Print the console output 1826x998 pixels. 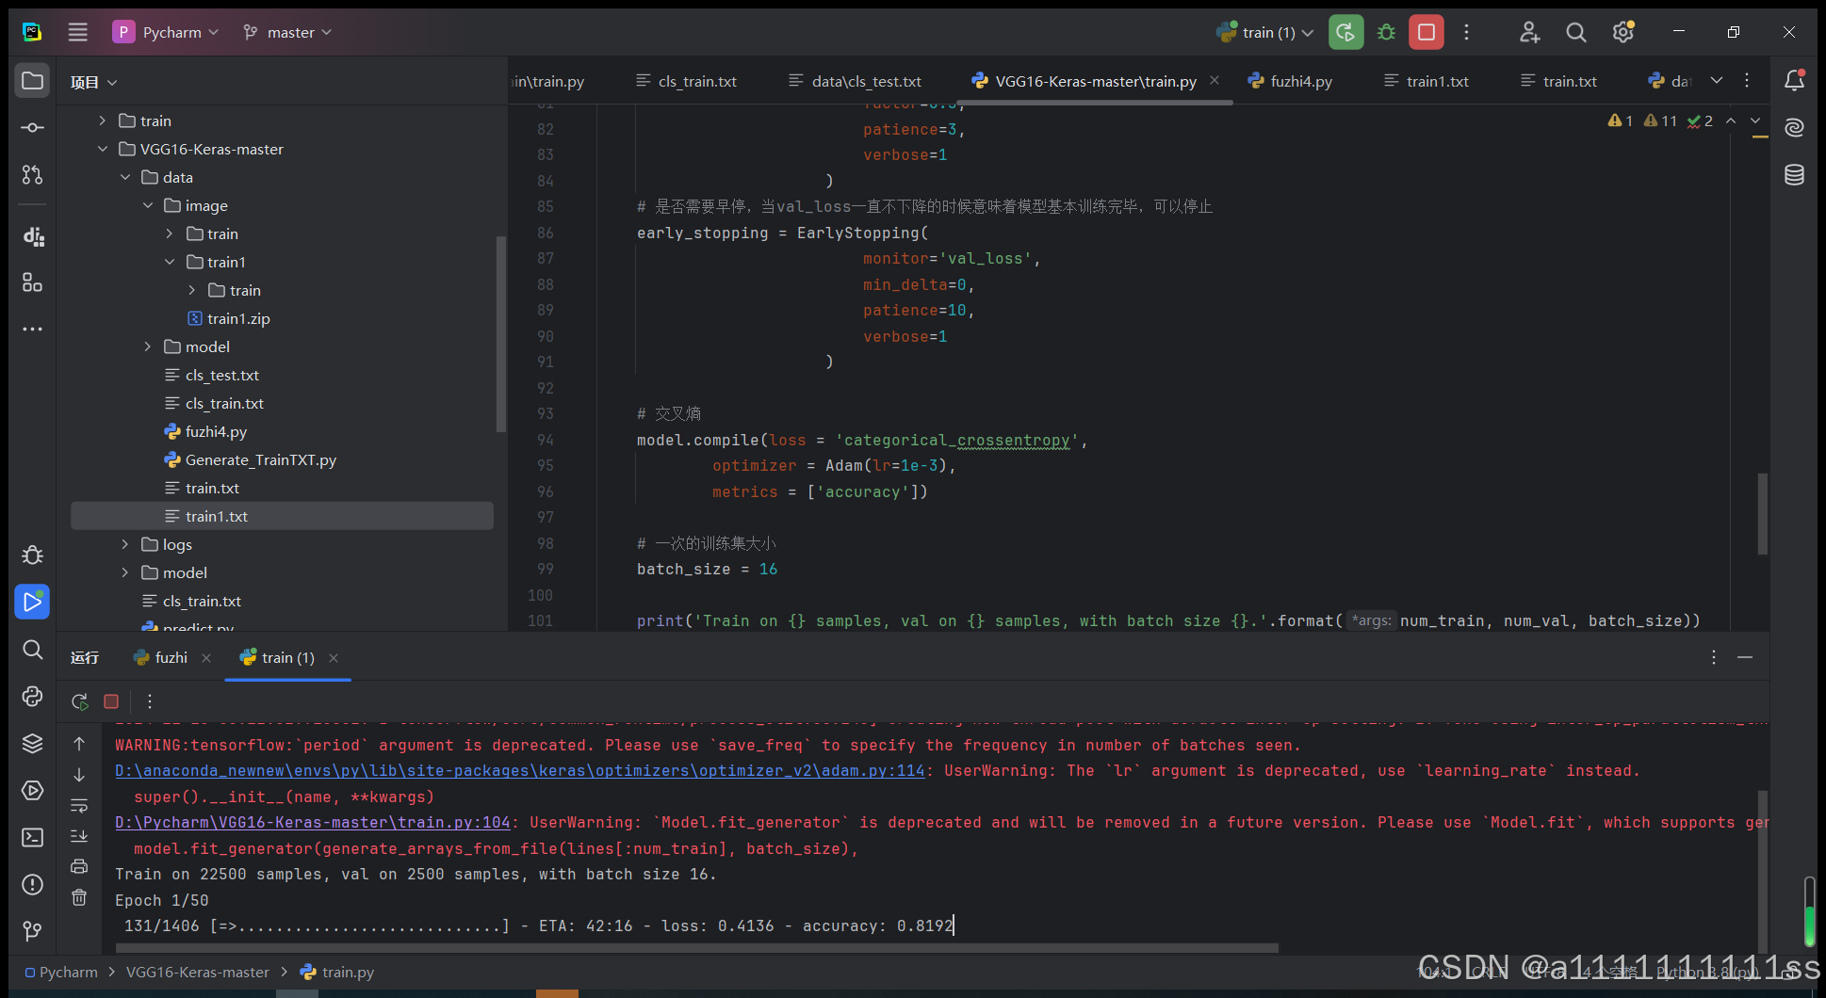(x=79, y=866)
